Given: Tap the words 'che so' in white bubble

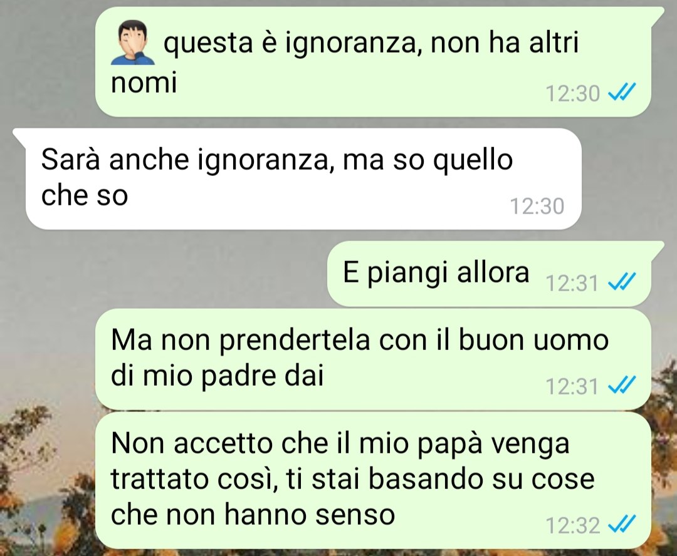Looking at the screenshot, I should tap(85, 195).
